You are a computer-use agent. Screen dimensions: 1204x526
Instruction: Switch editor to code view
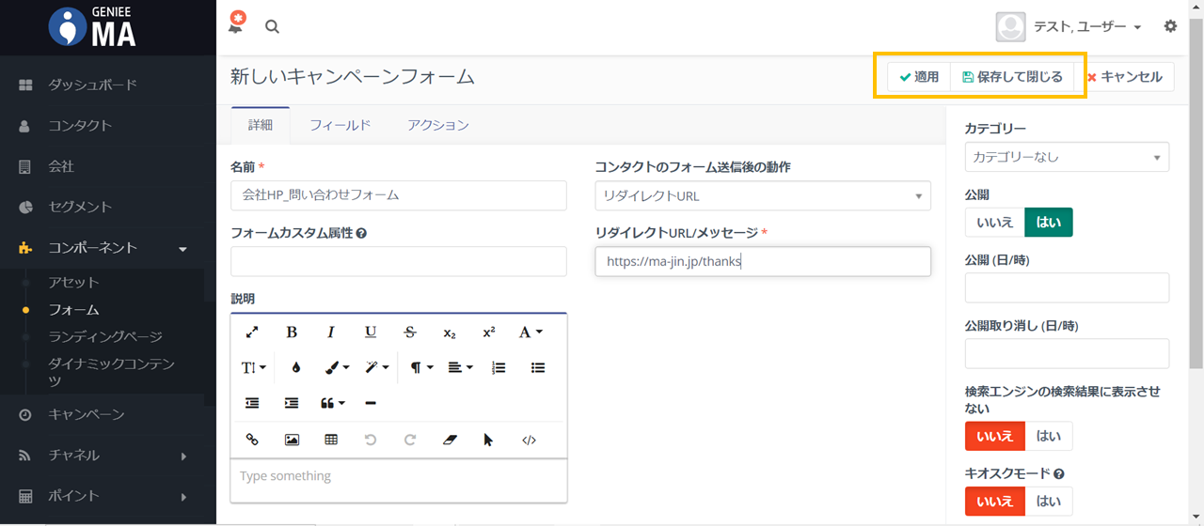tap(529, 440)
